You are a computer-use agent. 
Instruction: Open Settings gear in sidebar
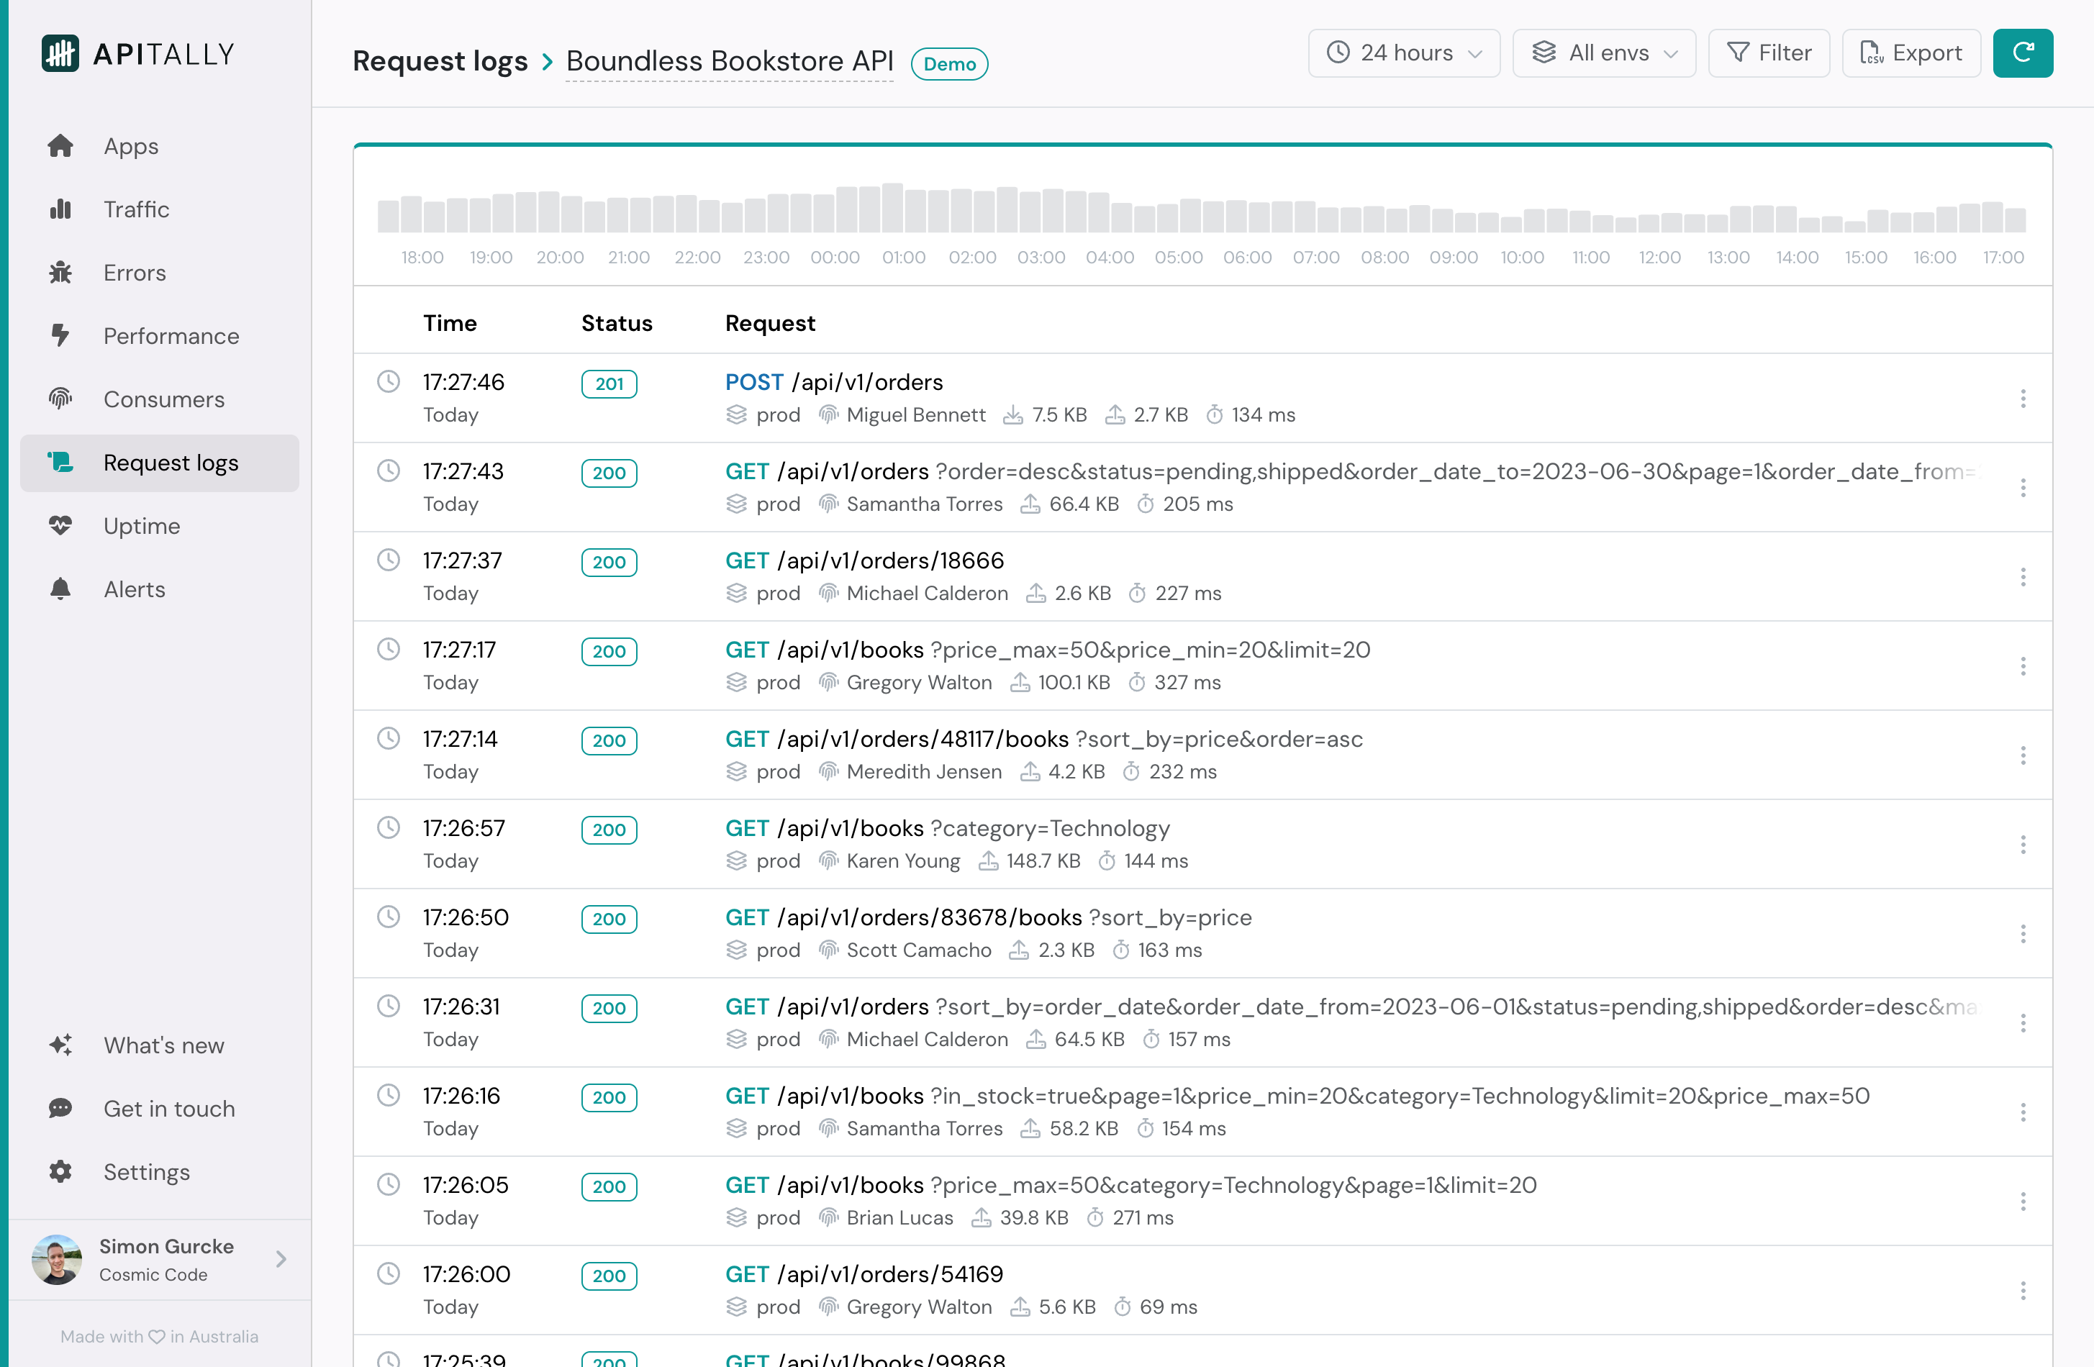click(x=60, y=1172)
